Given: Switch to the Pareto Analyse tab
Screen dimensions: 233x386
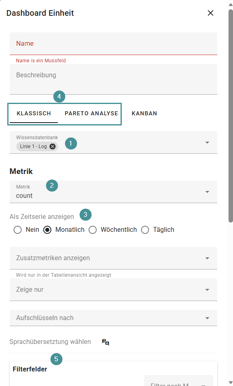Looking at the screenshot, I should [91, 113].
